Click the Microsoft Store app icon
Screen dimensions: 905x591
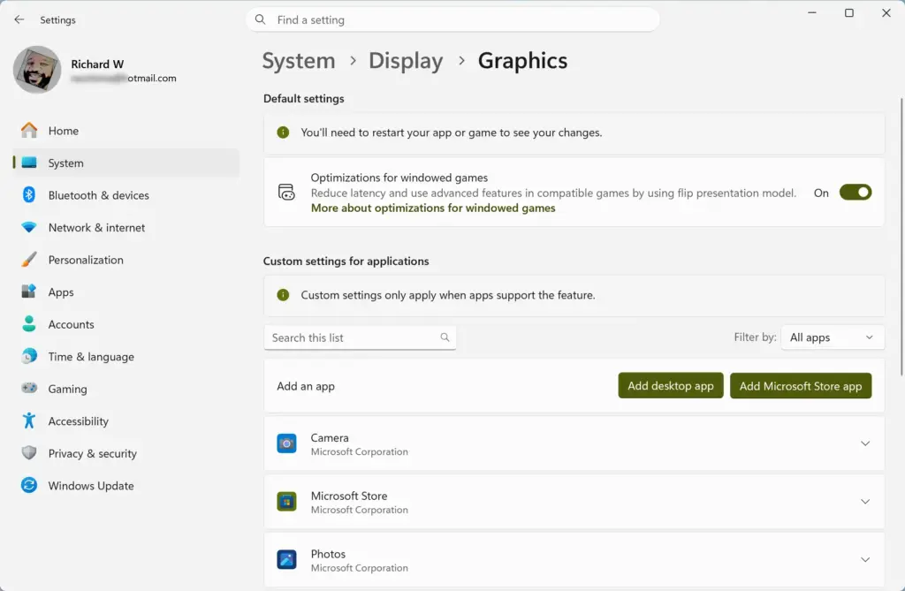pos(286,502)
